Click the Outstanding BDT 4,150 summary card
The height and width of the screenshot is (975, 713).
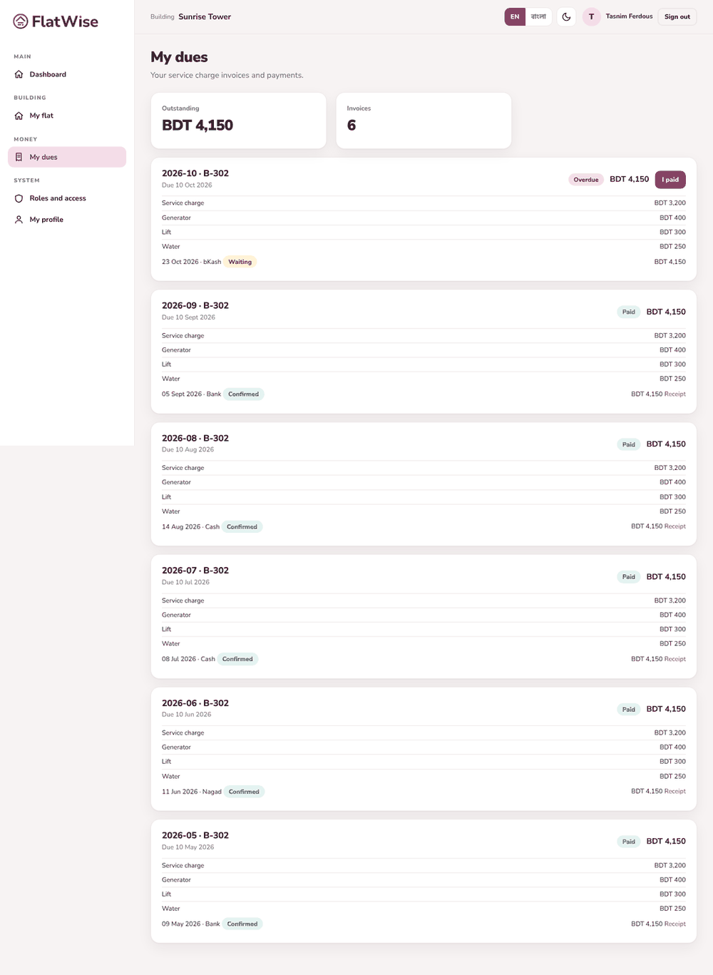pos(238,121)
